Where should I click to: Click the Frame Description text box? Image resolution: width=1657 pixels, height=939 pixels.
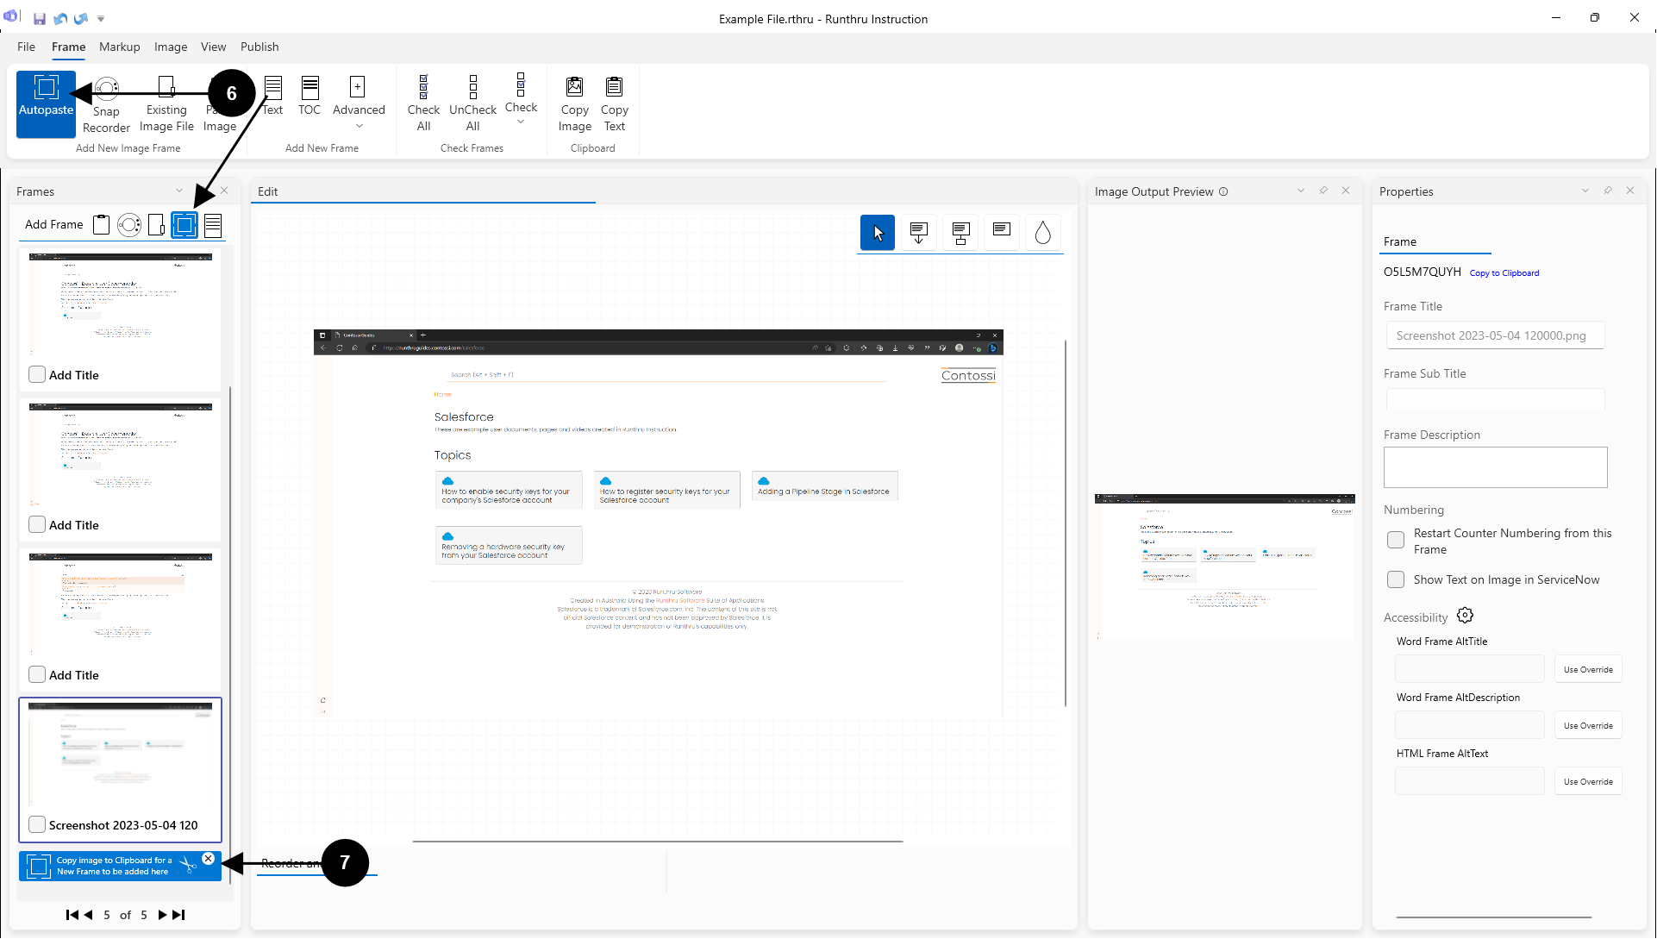(1495, 467)
